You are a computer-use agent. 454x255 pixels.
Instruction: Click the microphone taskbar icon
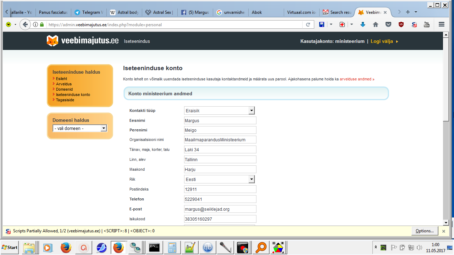tap(225, 248)
